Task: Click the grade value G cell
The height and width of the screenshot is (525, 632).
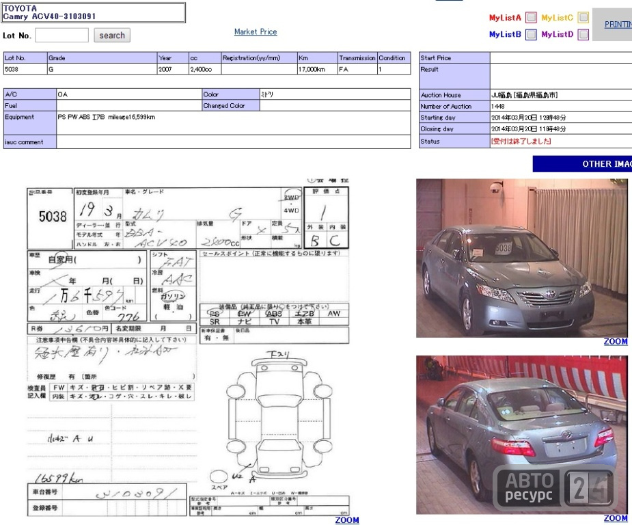Action: point(102,69)
